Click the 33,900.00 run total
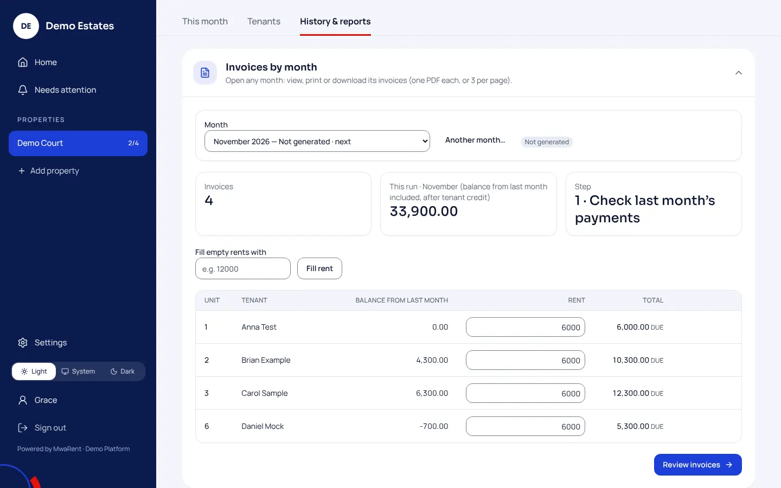Viewport: 781px width, 488px height. (424, 211)
